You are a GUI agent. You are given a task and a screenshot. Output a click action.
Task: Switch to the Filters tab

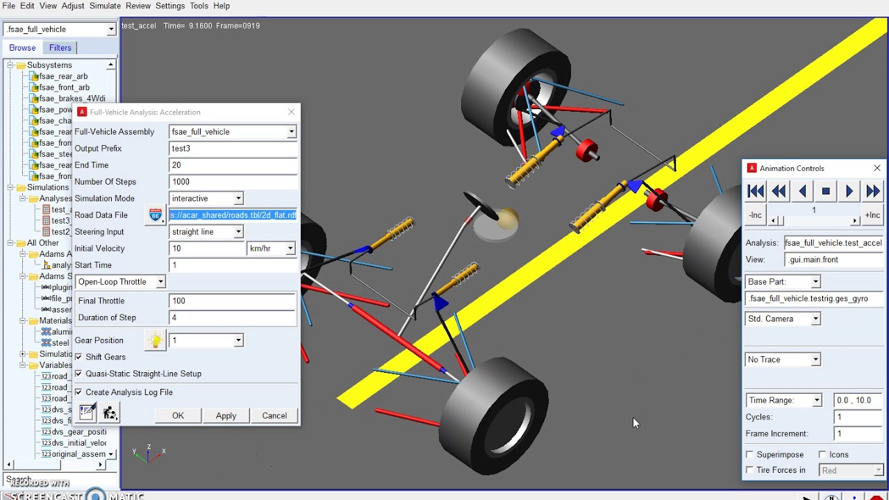click(60, 48)
